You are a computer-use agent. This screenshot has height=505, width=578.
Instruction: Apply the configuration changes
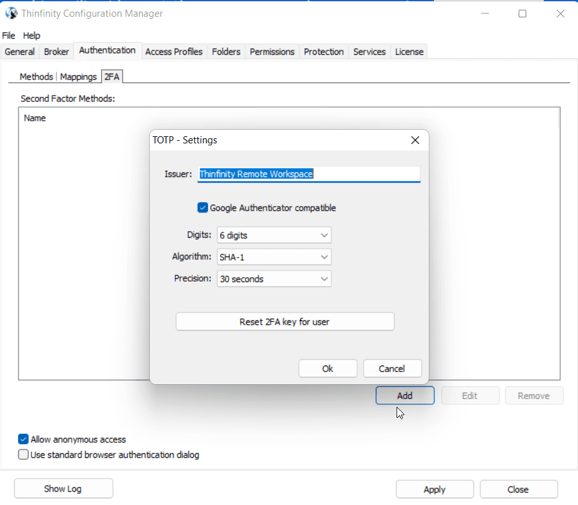click(435, 490)
